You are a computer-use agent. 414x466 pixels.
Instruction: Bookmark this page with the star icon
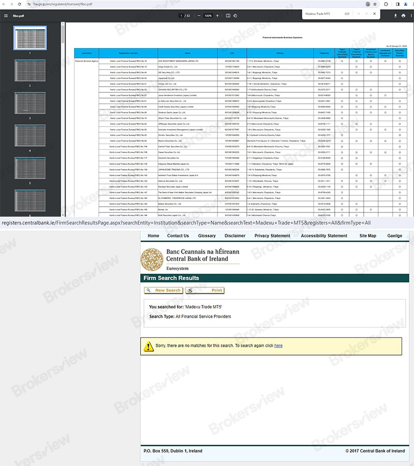click(x=375, y=4)
